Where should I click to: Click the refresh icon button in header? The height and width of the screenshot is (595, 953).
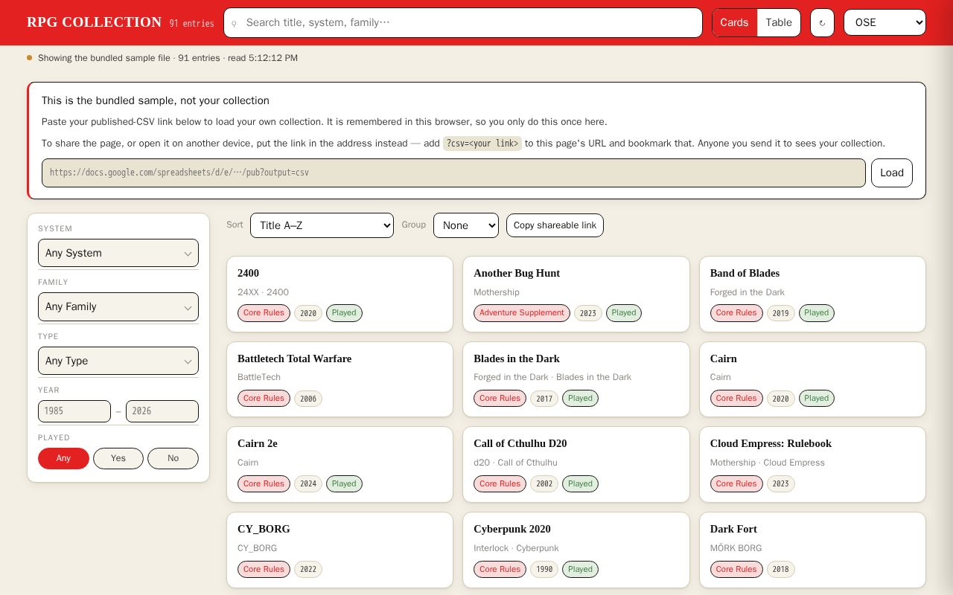[x=822, y=22]
